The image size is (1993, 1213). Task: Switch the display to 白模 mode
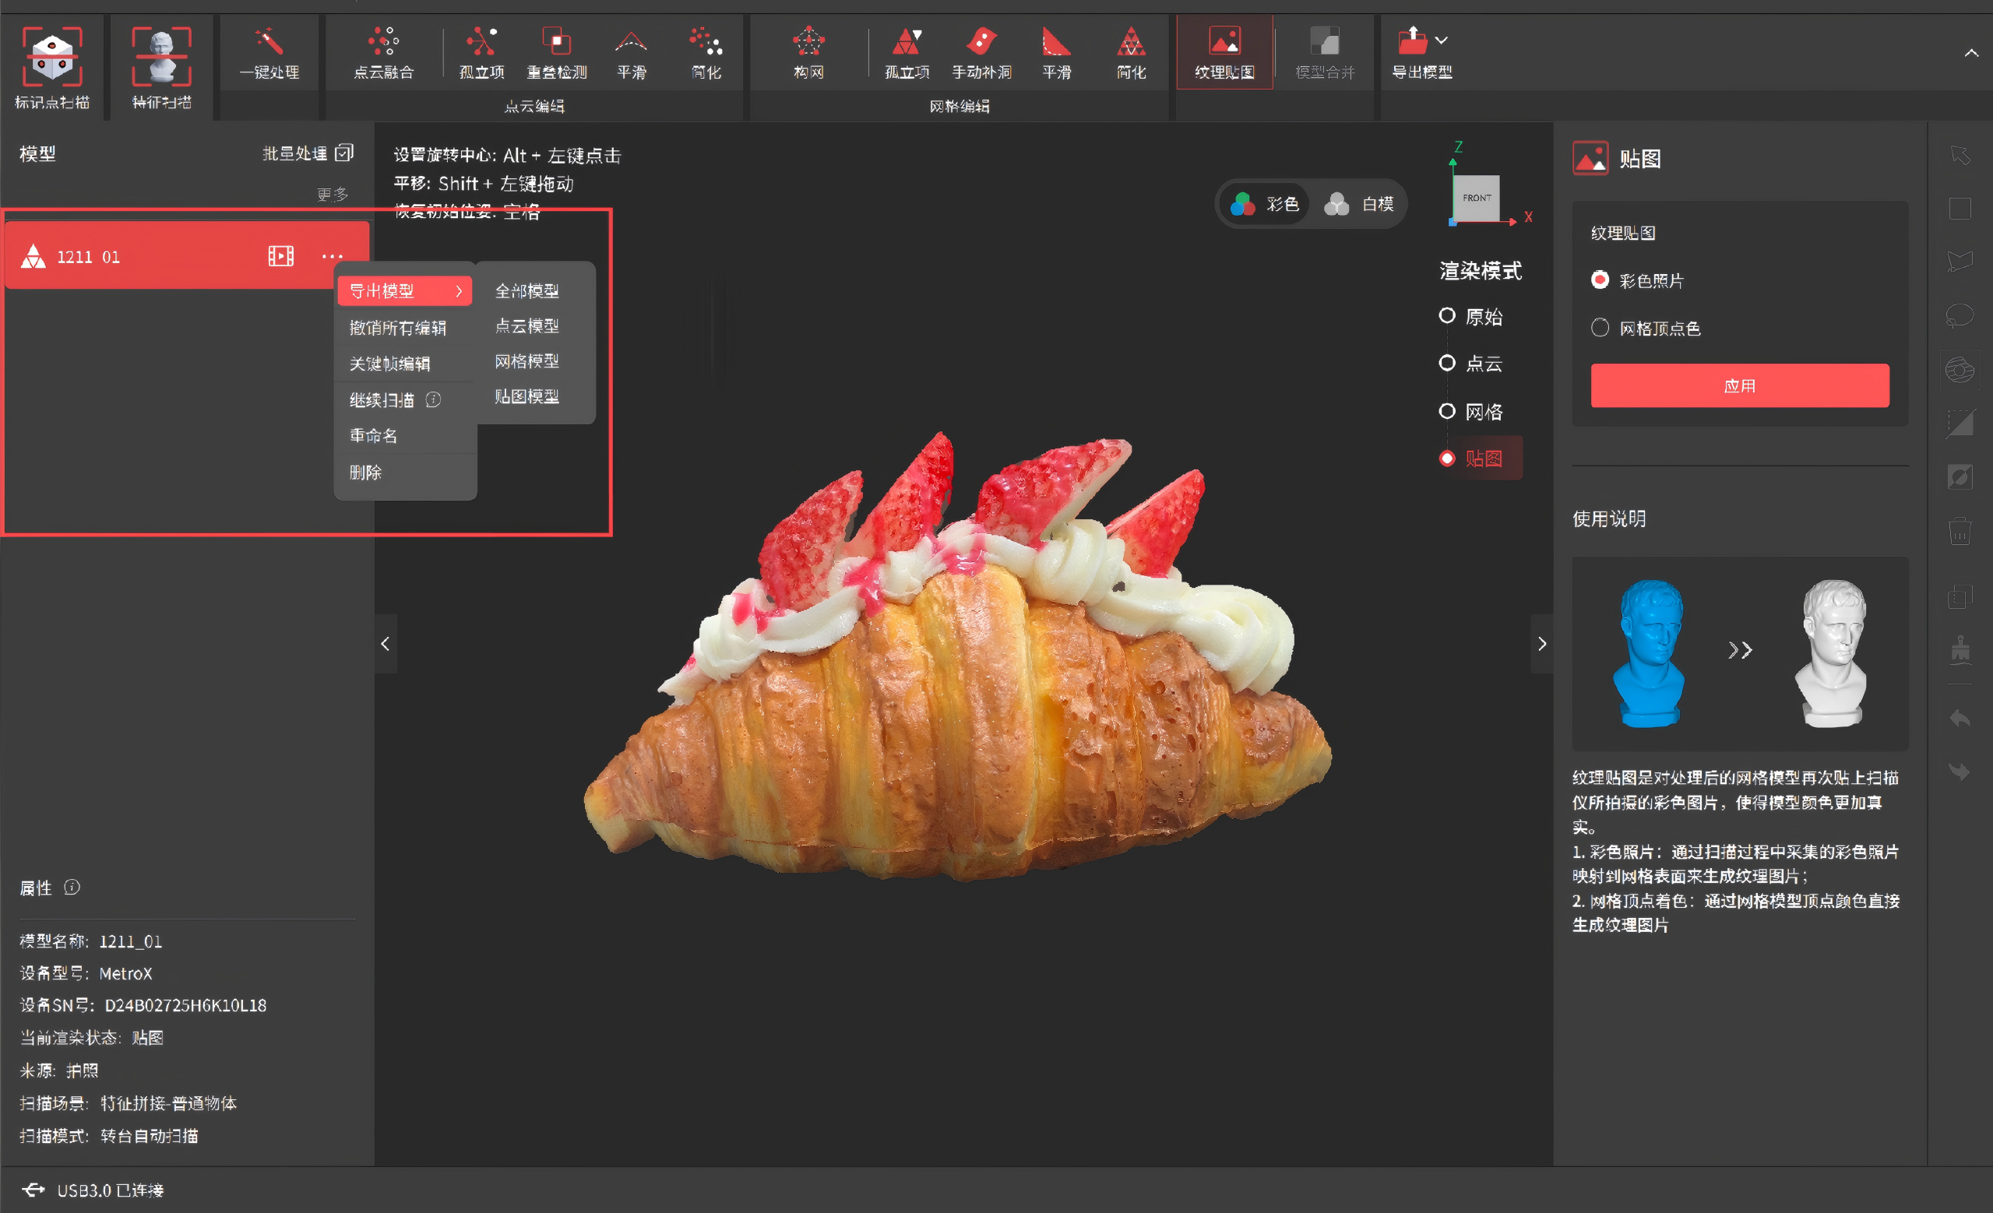(1361, 204)
